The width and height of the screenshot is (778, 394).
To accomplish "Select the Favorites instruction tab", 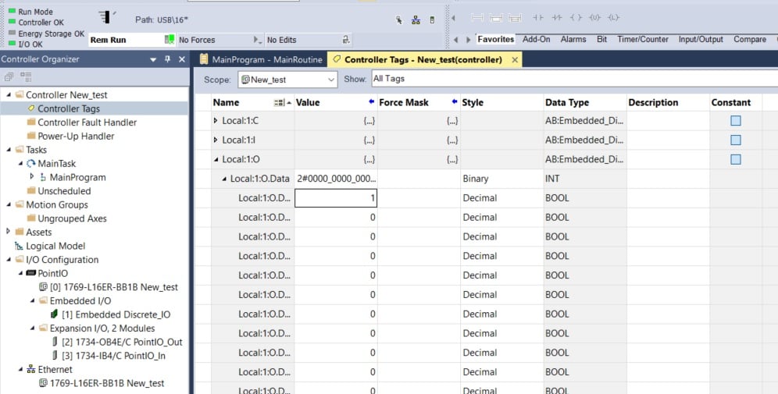I will (x=496, y=39).
